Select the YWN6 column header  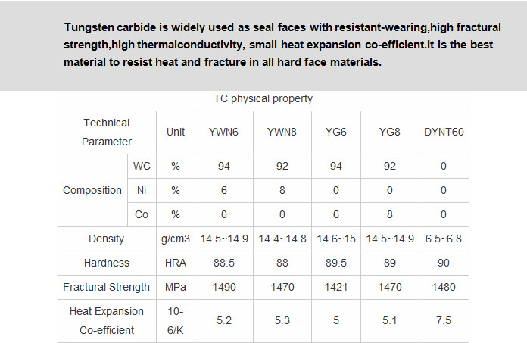point(223,132)
